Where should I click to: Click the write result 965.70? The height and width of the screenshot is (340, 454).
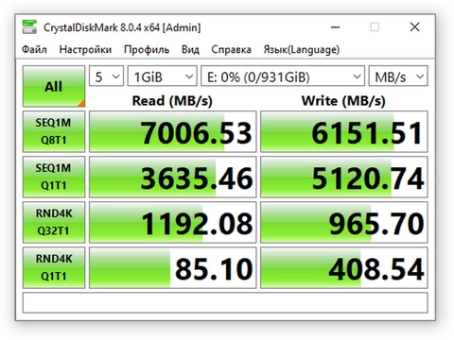344,222
